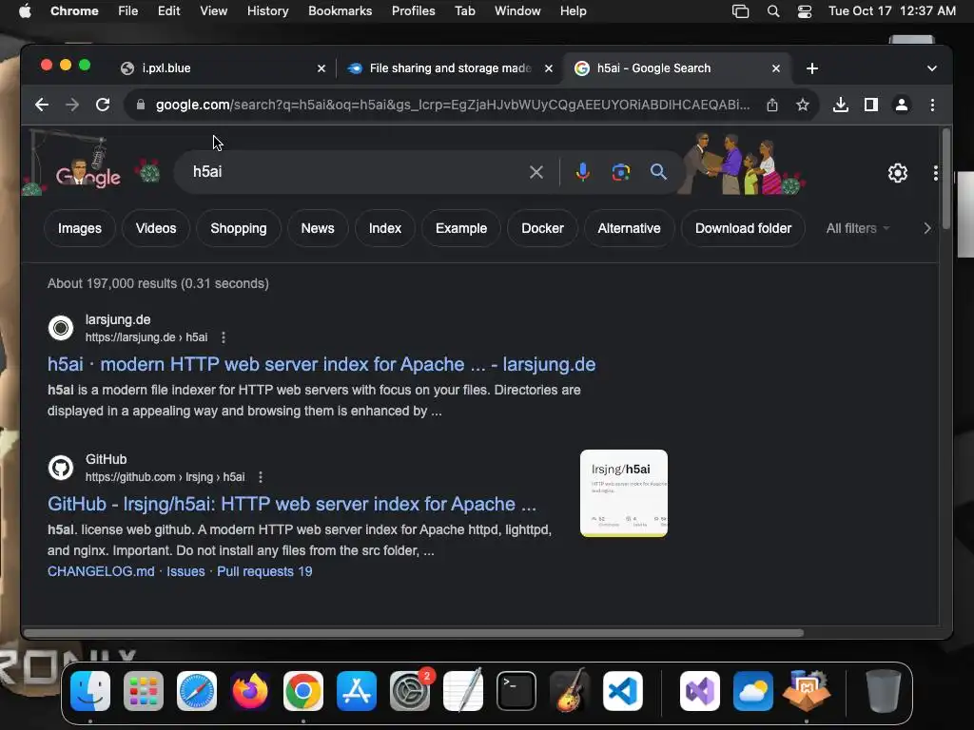974x730 pixels.
Task: Share this page from the address bar
Action: pos(772,105)
